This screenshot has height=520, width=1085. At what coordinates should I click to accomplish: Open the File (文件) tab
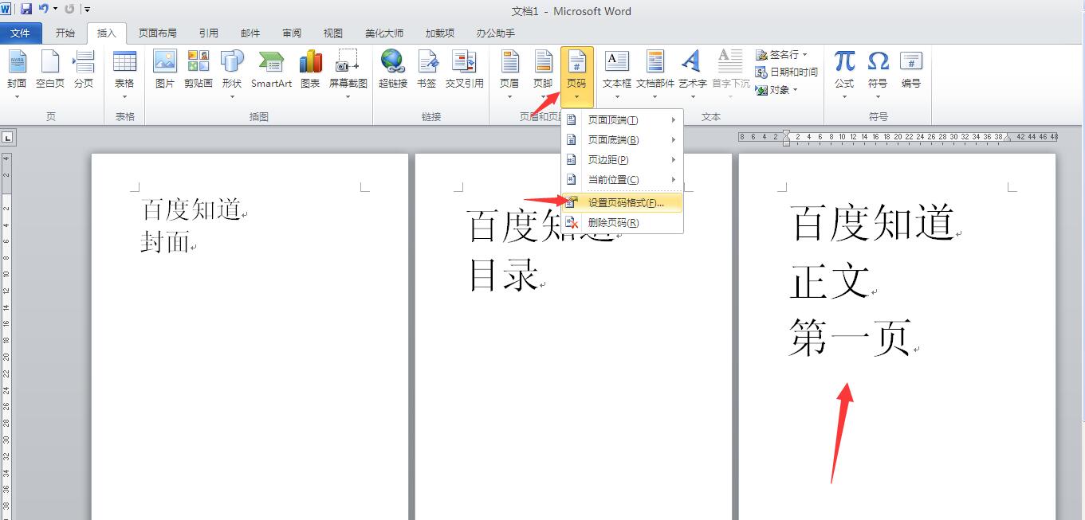tap(21, 33)
